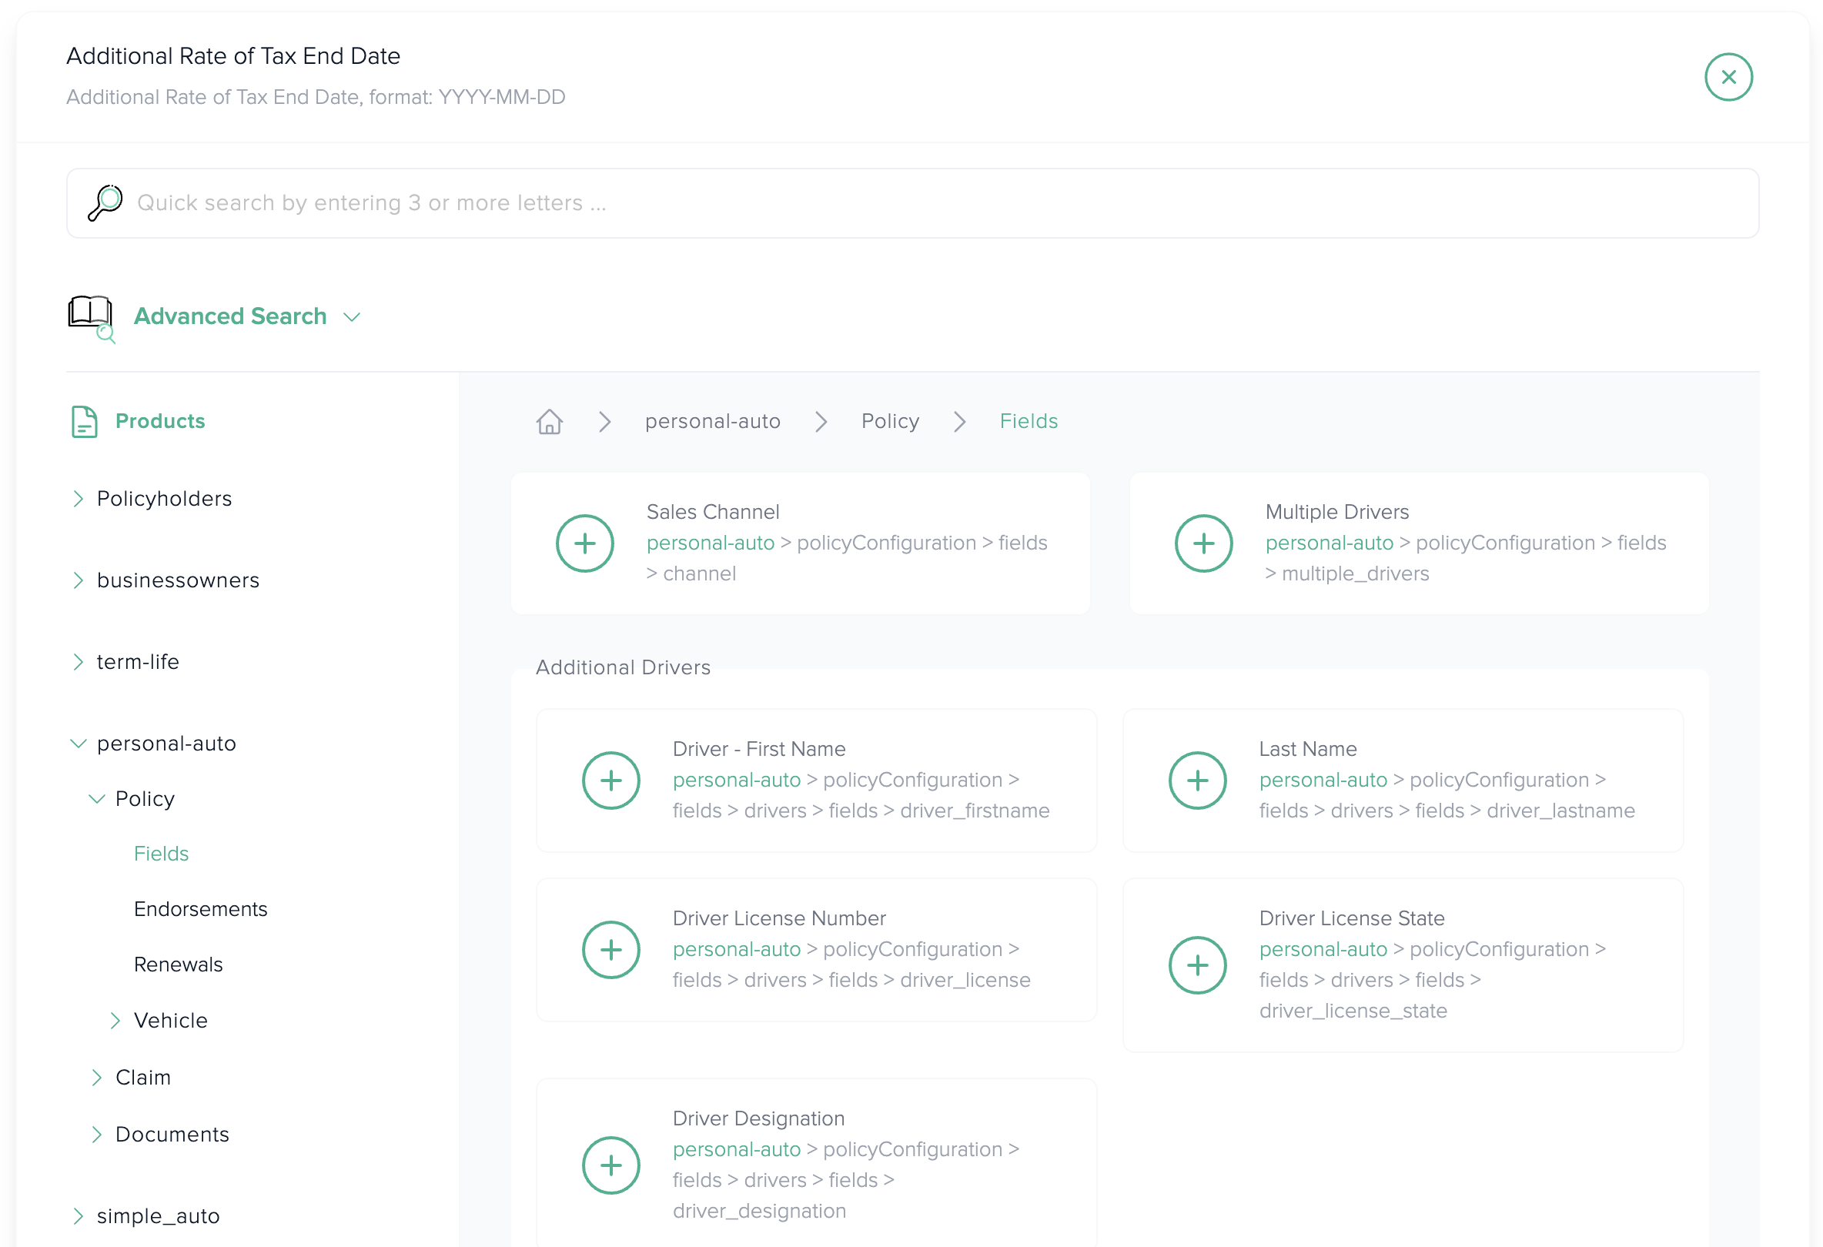The image size is (1823, 1247).
Task: Add the Driver - First Name field
Action: [x=611, y=781]
